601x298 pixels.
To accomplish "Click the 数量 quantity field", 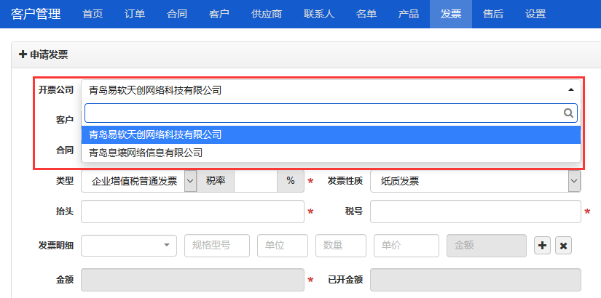I will tap(341, 246).
